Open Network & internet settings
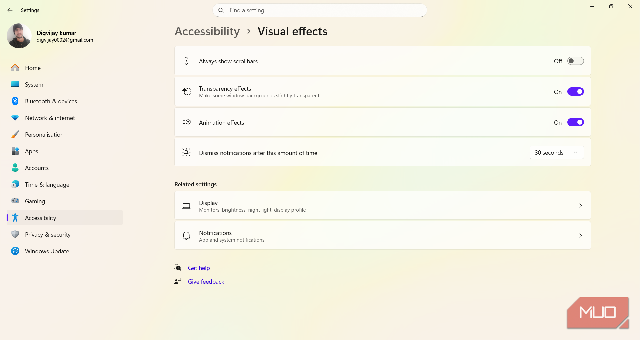The height and width of the screenshot is (340, 640). pyautogui.click(x=65, y=118)
